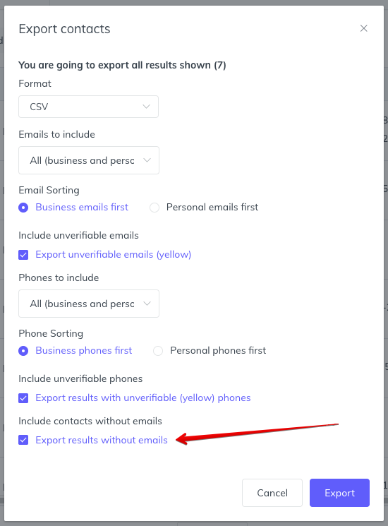The image size is (388, 526).
Task: Select Personal emails first radio
Action: [x=154, y=208]
